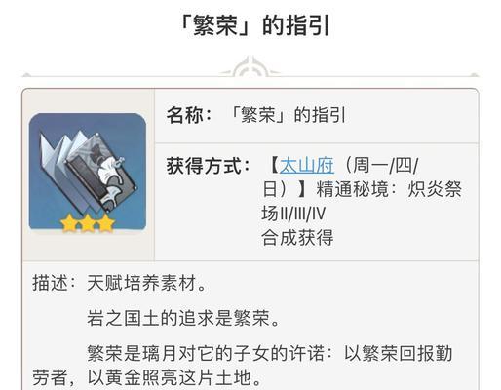Click the last gold star on item

106,223
